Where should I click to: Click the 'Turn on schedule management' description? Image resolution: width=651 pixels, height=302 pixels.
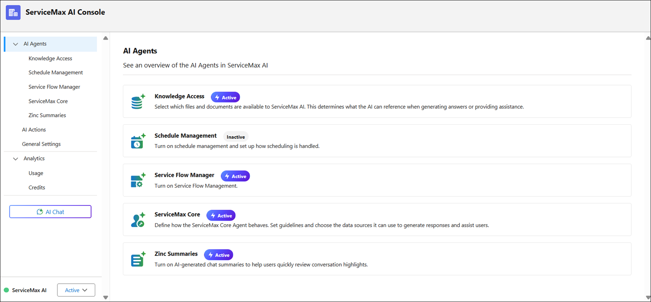(237, 146)
